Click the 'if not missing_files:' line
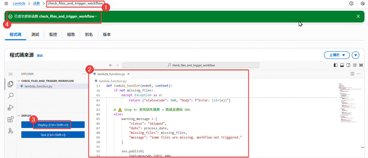368x158 pixels. pyautogui.click(x=133, y=90)
